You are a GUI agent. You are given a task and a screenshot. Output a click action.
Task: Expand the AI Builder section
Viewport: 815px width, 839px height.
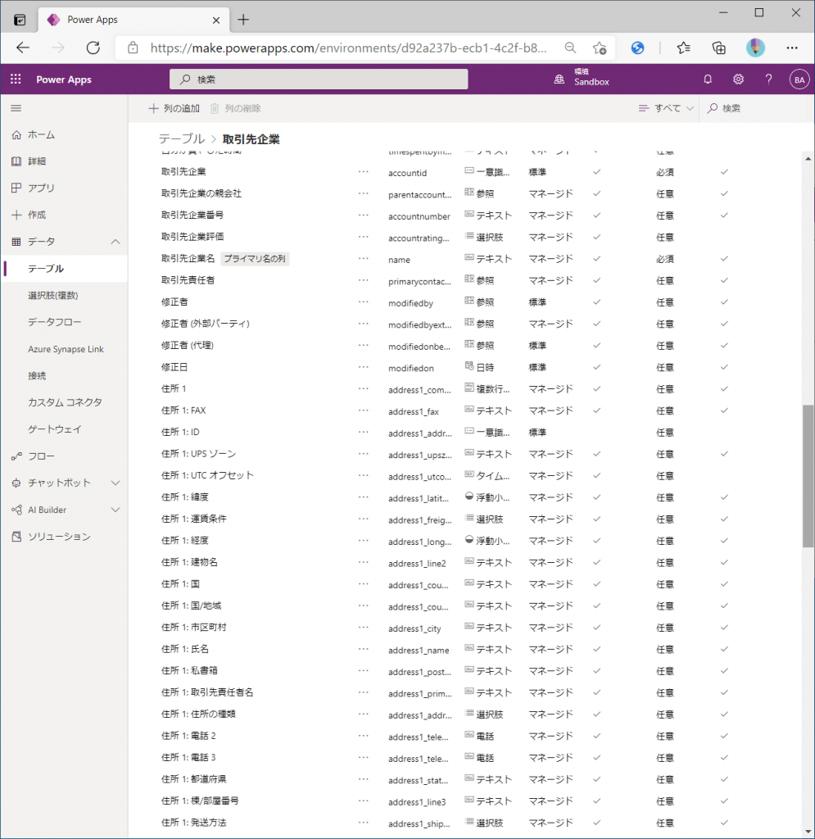click(x=115, y=510)
